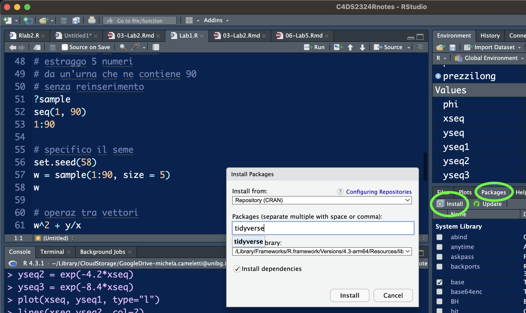Click the Print icon in main toolbar
526x313 pixels.
[x=92, y=20]
